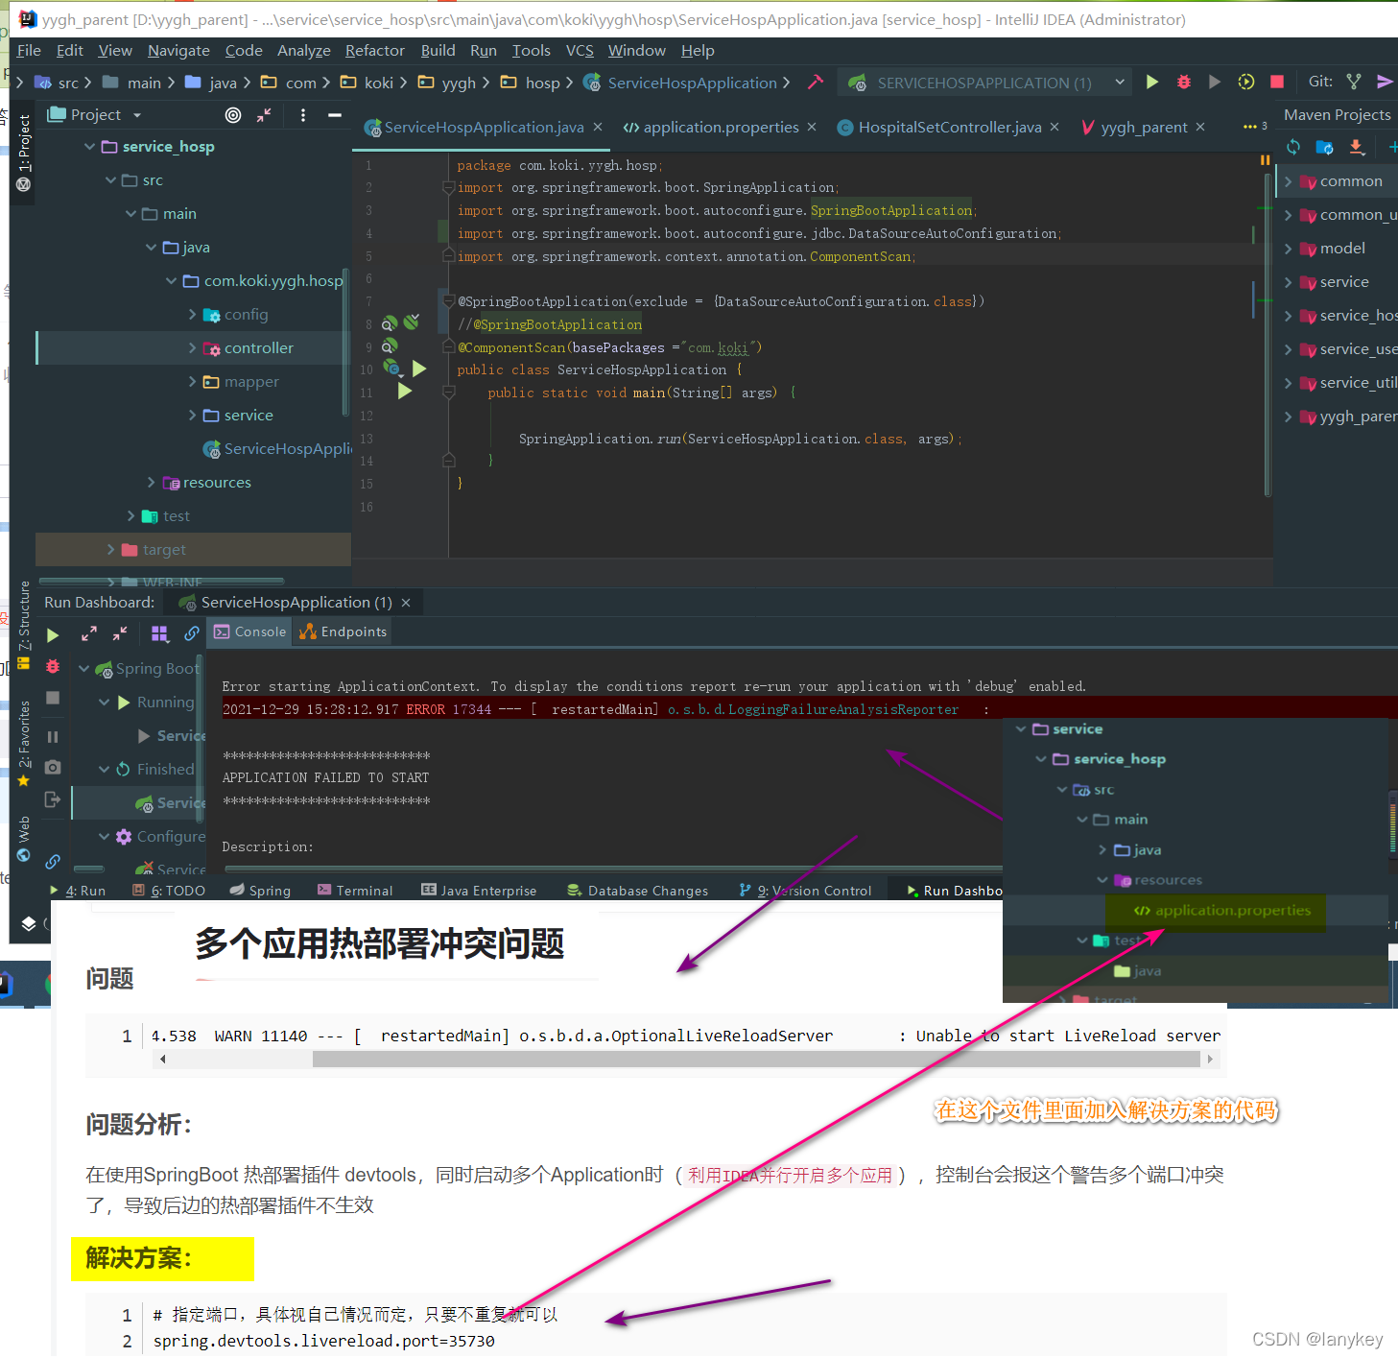Toggle the 1: Project tool window
The image size is (1398, 1358).
(24, 154)
